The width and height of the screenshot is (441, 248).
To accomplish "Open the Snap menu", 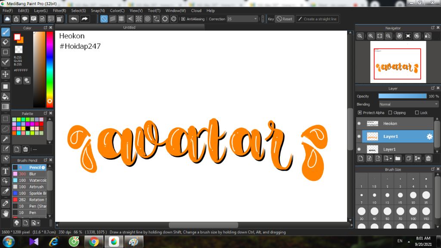I will 98,10.
